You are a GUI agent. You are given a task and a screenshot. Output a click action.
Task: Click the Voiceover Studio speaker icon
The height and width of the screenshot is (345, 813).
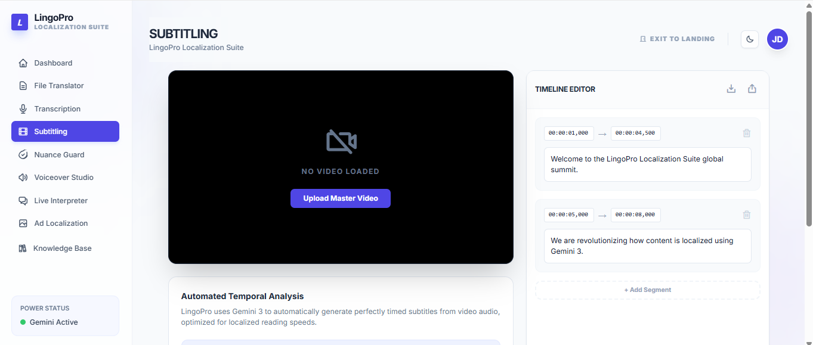(23, 178)
